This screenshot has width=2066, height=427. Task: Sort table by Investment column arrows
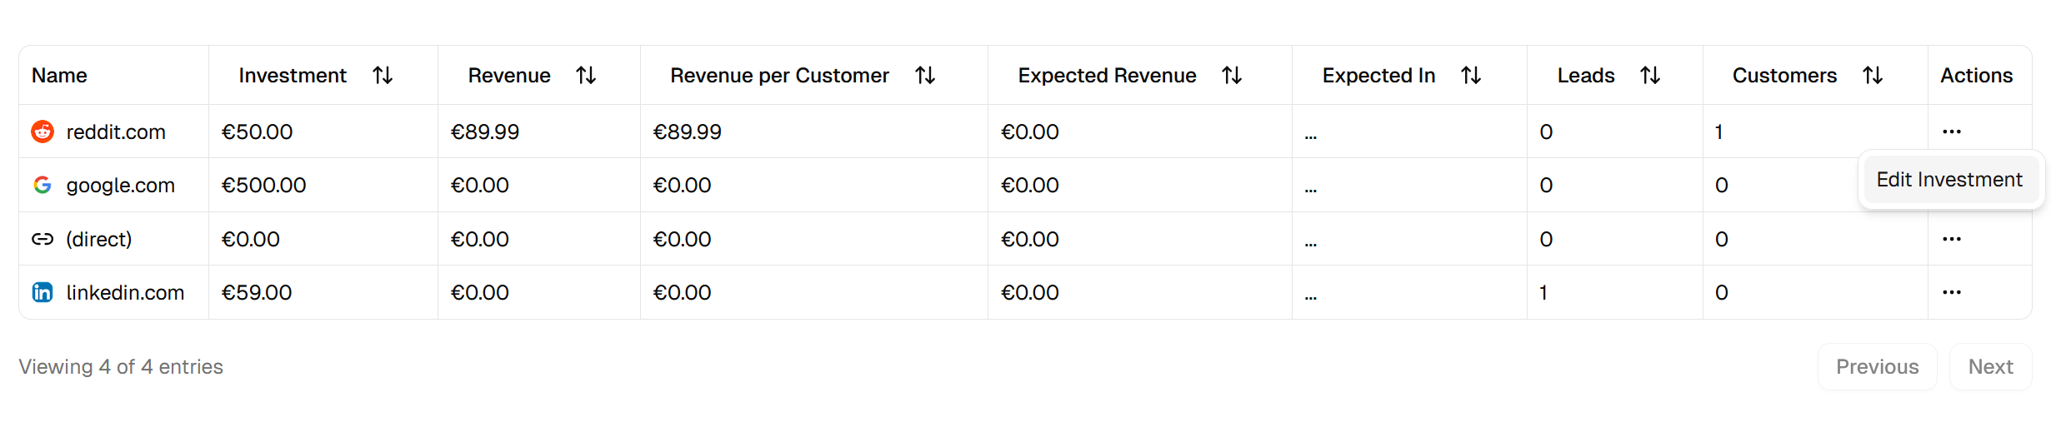383,76
